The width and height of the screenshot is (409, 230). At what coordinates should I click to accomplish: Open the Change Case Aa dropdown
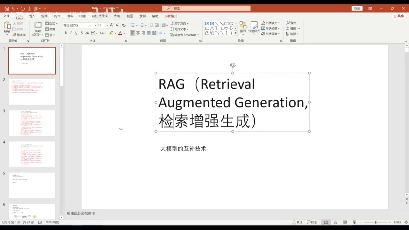pos(102,33)
